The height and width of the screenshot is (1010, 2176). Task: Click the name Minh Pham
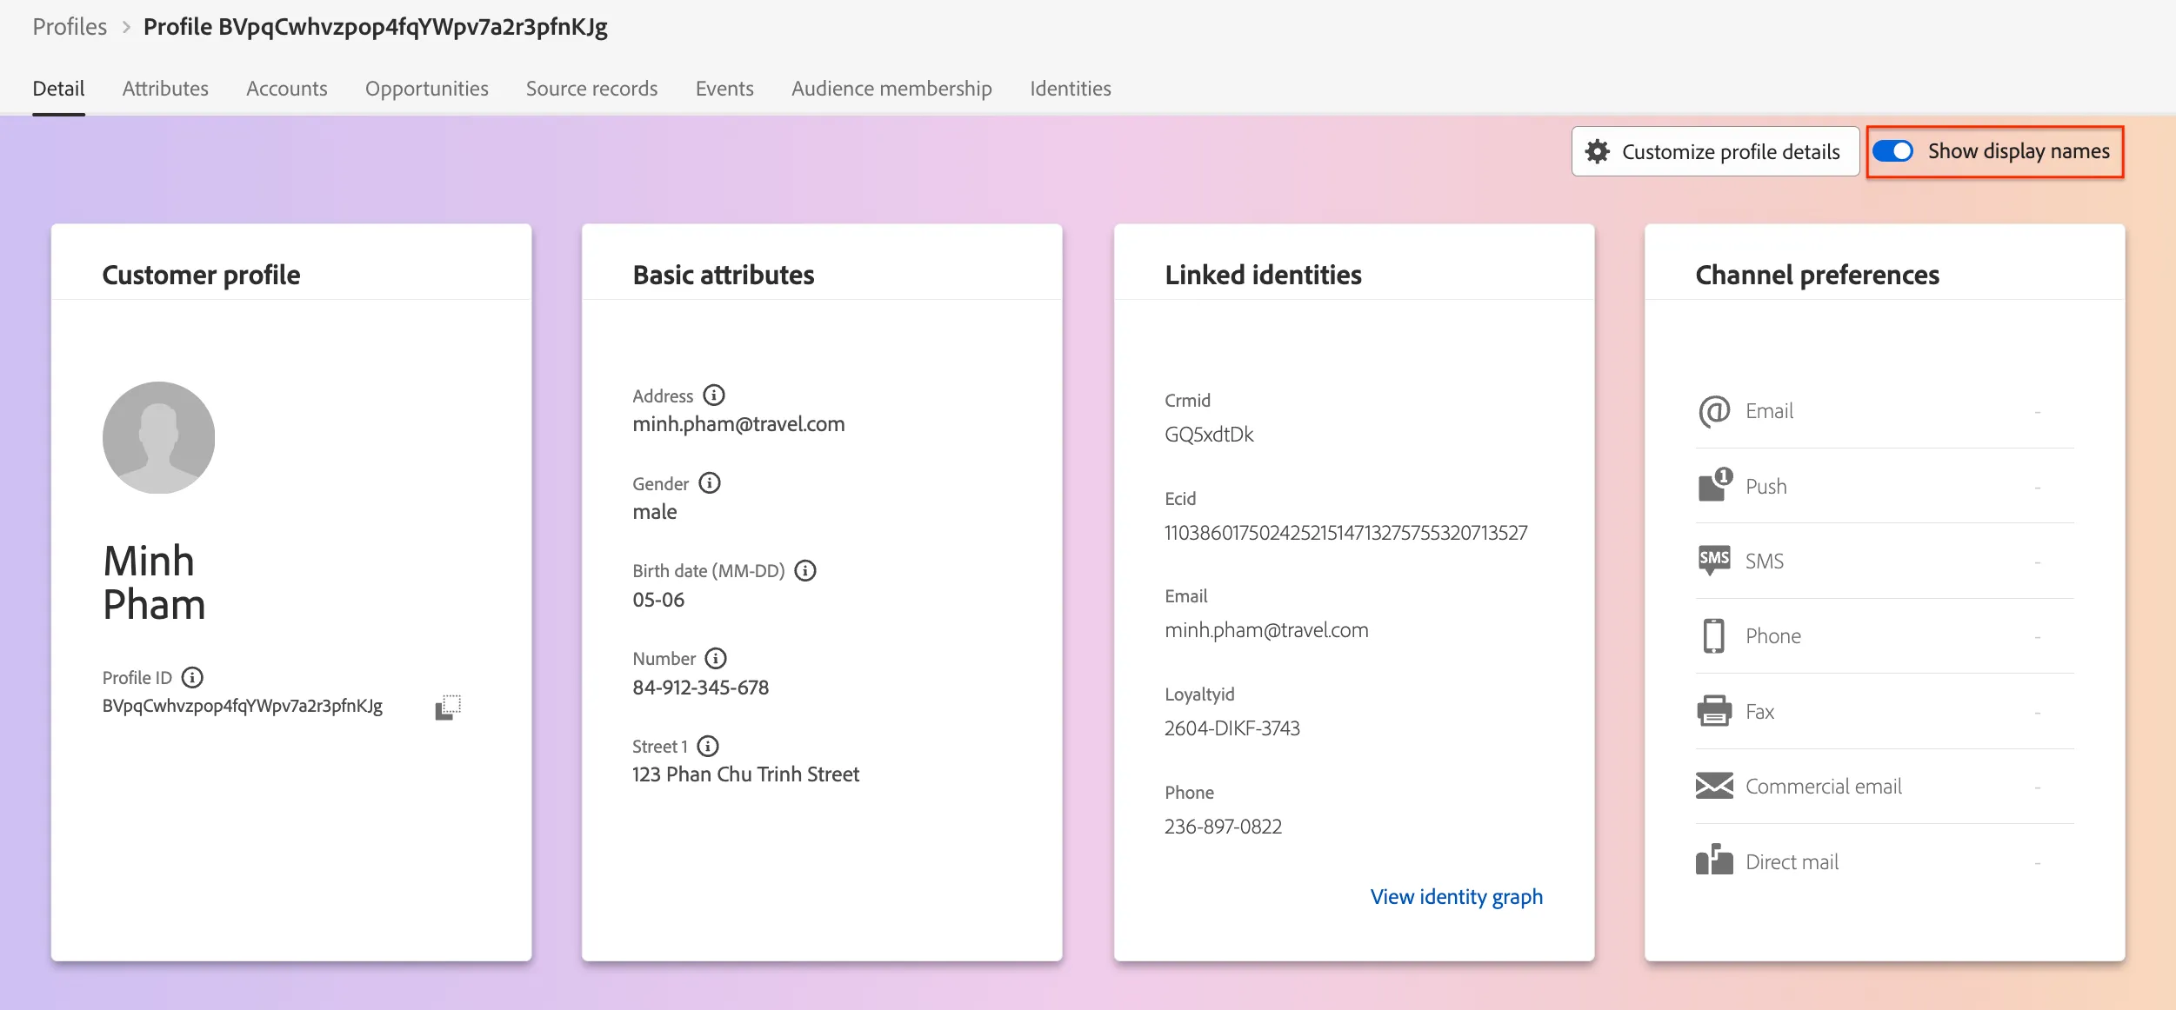(x=154, y=582)
